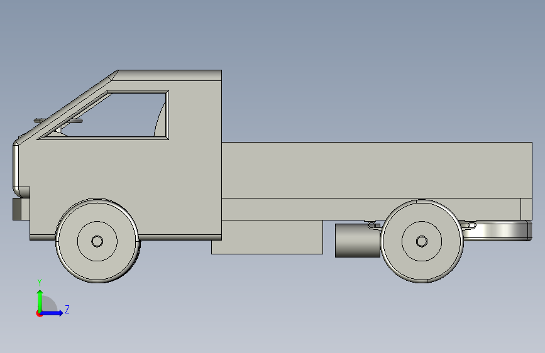
Task: Select the rear wheel hub center
Action: 422,241
